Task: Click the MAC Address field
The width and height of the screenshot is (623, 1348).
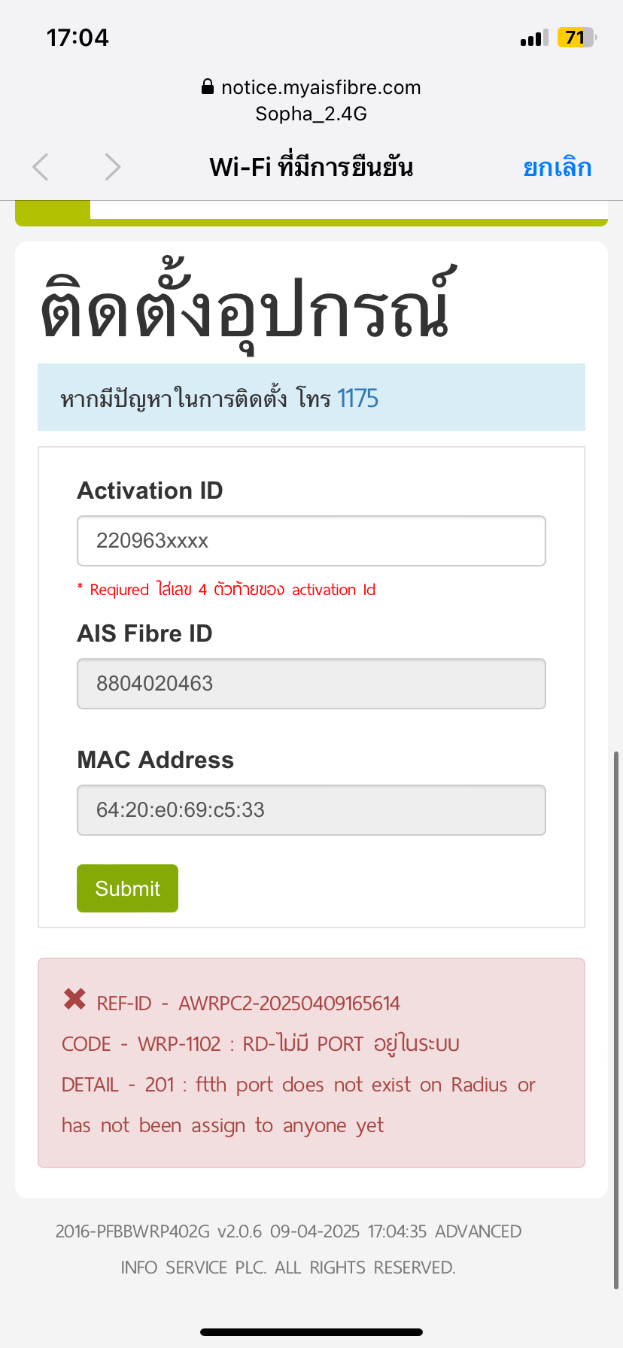Action: click(x=311, y=810)
